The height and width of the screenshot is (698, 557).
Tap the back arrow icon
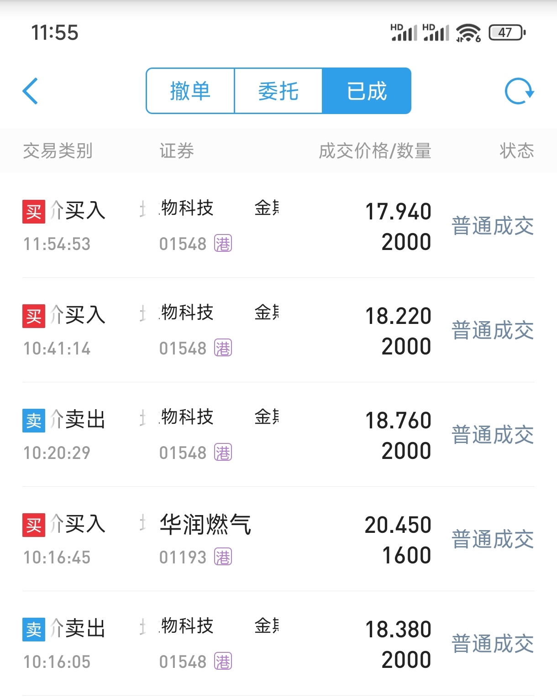(30, 91)
